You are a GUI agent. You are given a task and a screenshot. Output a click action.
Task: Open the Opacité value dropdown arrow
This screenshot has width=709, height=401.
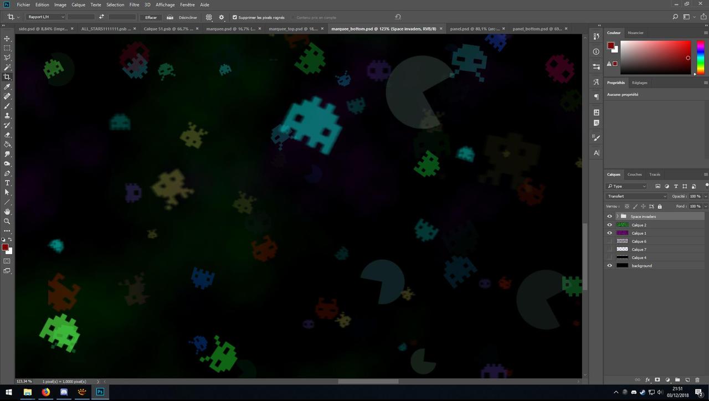[705, 196]
